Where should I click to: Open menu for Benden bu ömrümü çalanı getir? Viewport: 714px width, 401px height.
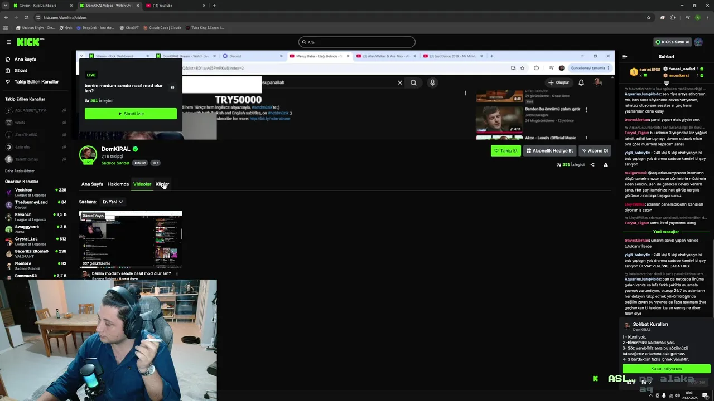tap(586, 110)
